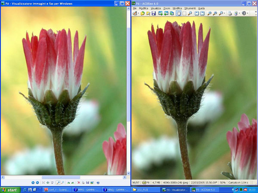Open the zoom dropdown arrow in ACDSee toolbar
Screen dimensions: 258x193
(224, 13)
